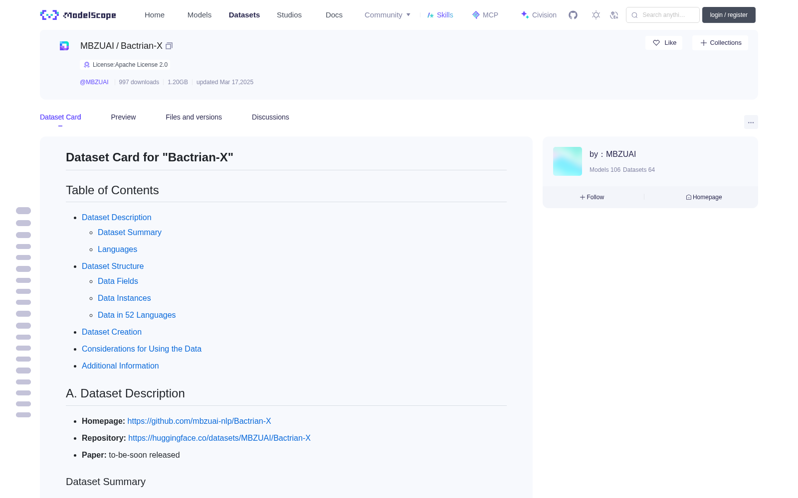Jump to the Dataset Structure link
Viewport: 798px width, 498px height.
(x=113, y=266)
